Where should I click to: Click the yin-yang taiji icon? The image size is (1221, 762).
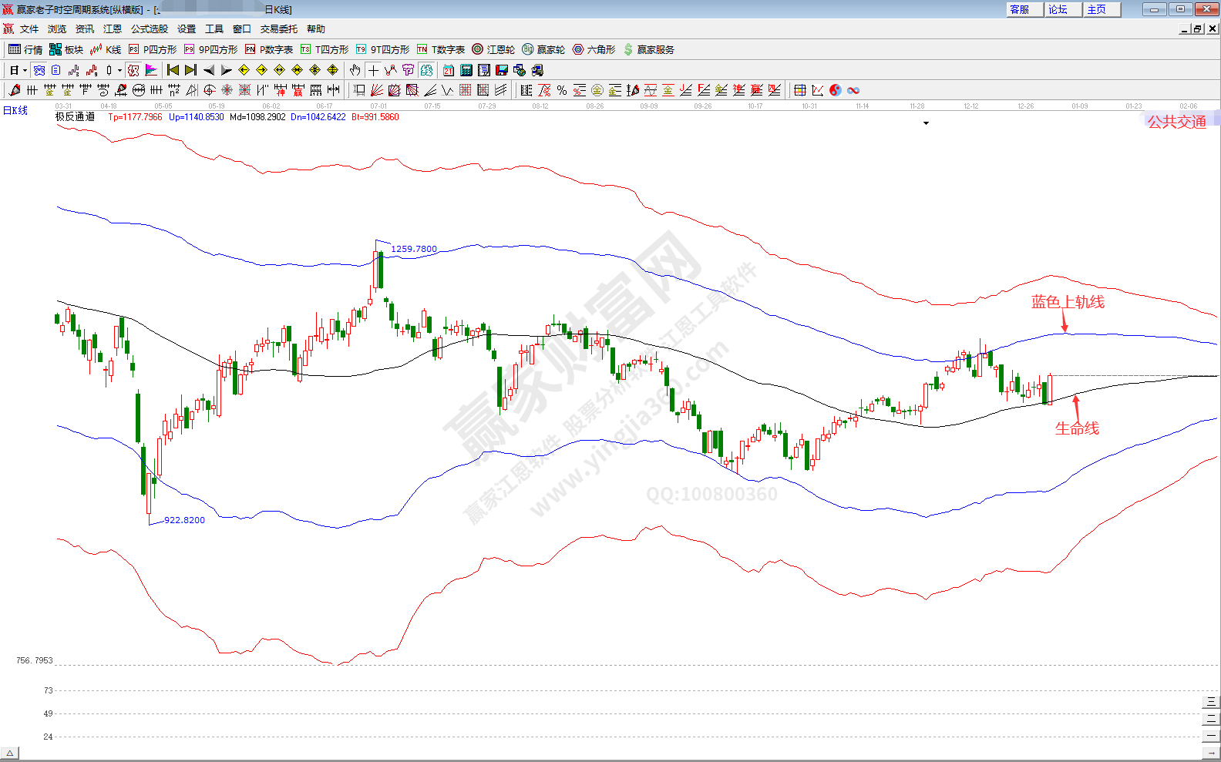tap(836, 90)
